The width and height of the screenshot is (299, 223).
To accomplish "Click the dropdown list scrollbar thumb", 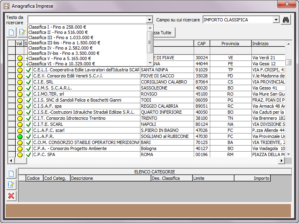I will [x=150, y=42].
